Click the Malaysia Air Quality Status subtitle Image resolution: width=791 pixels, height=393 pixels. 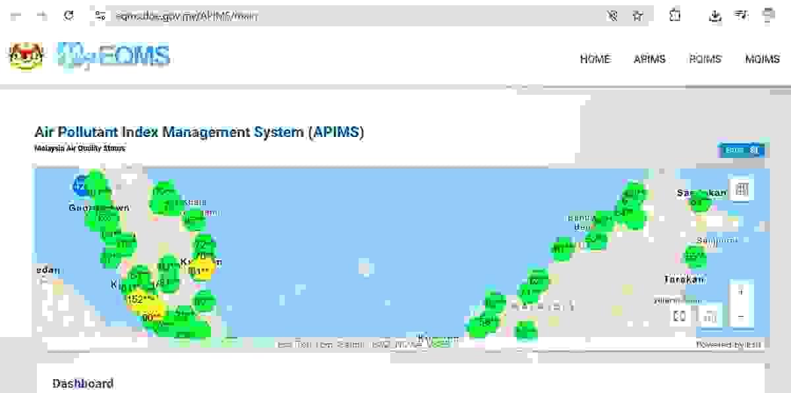(x=80, y=149)
